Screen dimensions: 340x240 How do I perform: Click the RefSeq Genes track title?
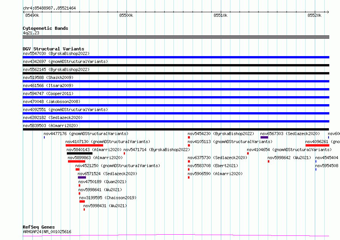point(39,227)
